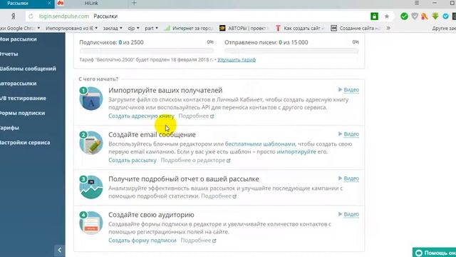Expand the part bookmarks folder
This screenshot has width=456, height=257.
point(151,29)
